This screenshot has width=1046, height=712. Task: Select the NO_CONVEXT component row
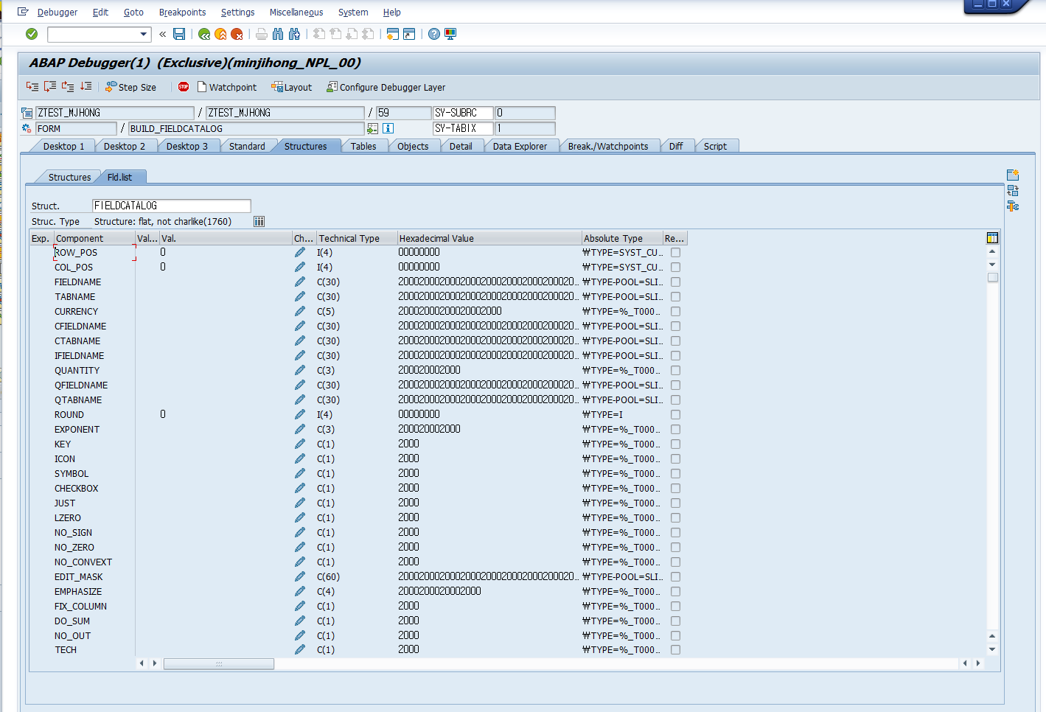83,562
